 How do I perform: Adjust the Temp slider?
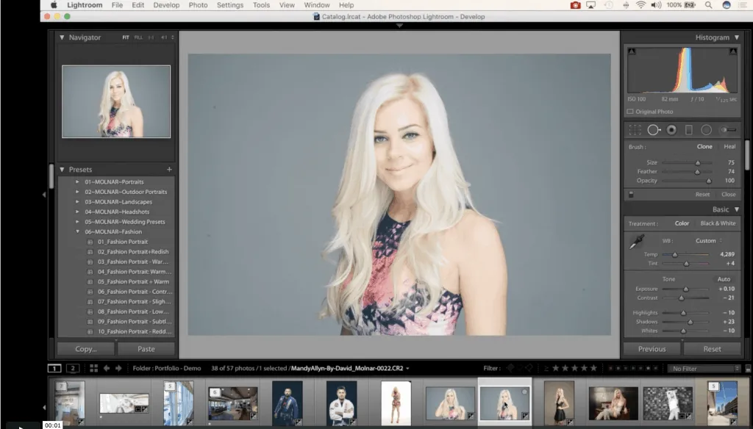[x=675, y=254]
